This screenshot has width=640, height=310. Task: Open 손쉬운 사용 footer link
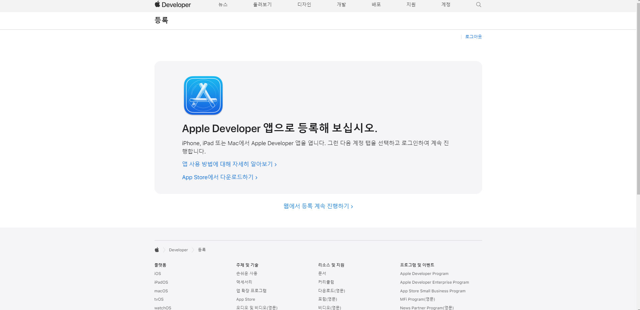247,273
